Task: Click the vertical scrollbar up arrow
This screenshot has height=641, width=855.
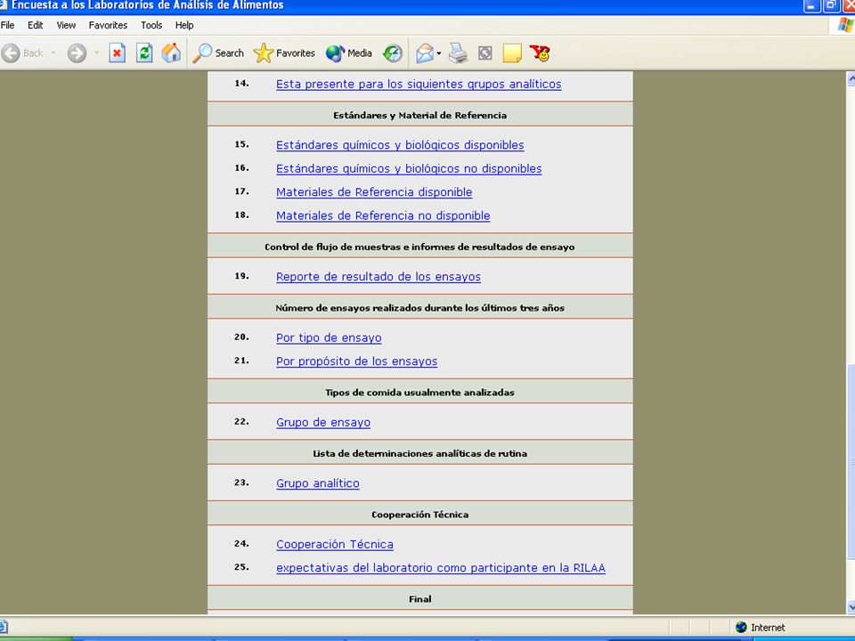Action: pos(851,79)
